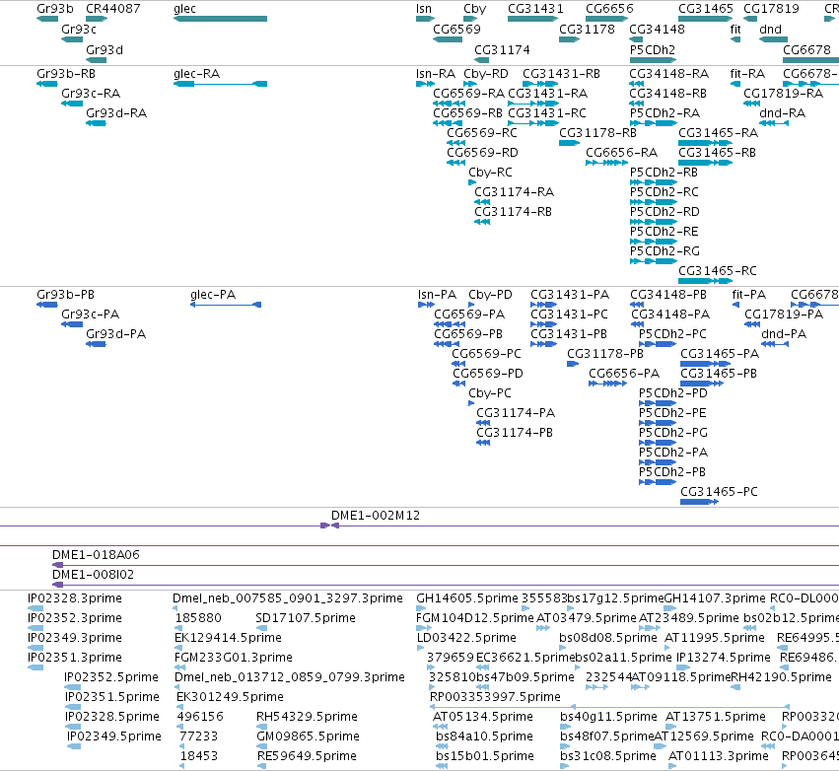The width and height of the screenshot is (839, 771).
Task: Click the CG31178 gene label
Action: pyautogui.click(x=587, y=29)
